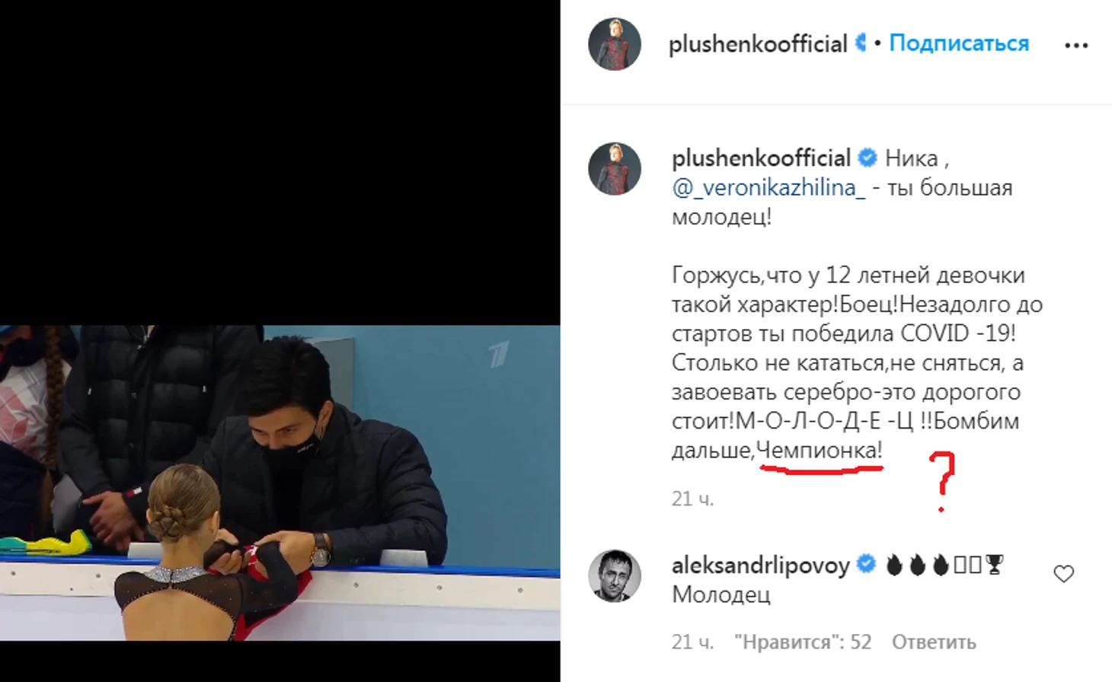Click the underlined word Чемпионка

coord(820,451)
